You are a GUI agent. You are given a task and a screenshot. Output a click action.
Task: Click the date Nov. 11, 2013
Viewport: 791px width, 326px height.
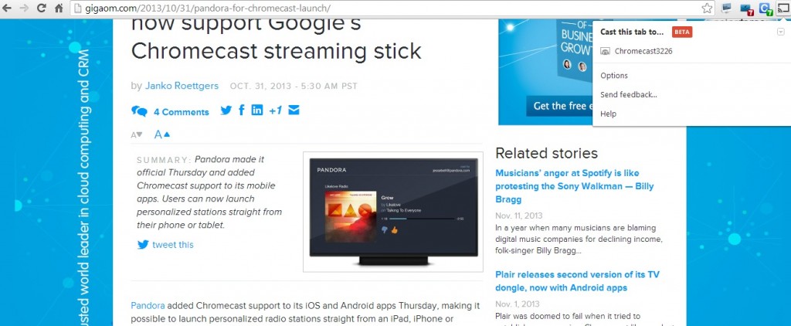pyautogui.click(x=519, y=216)
